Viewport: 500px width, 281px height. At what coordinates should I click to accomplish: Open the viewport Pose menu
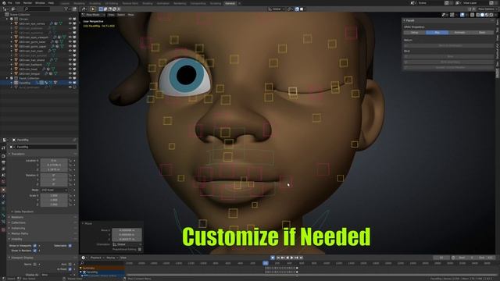pos(130,15)
